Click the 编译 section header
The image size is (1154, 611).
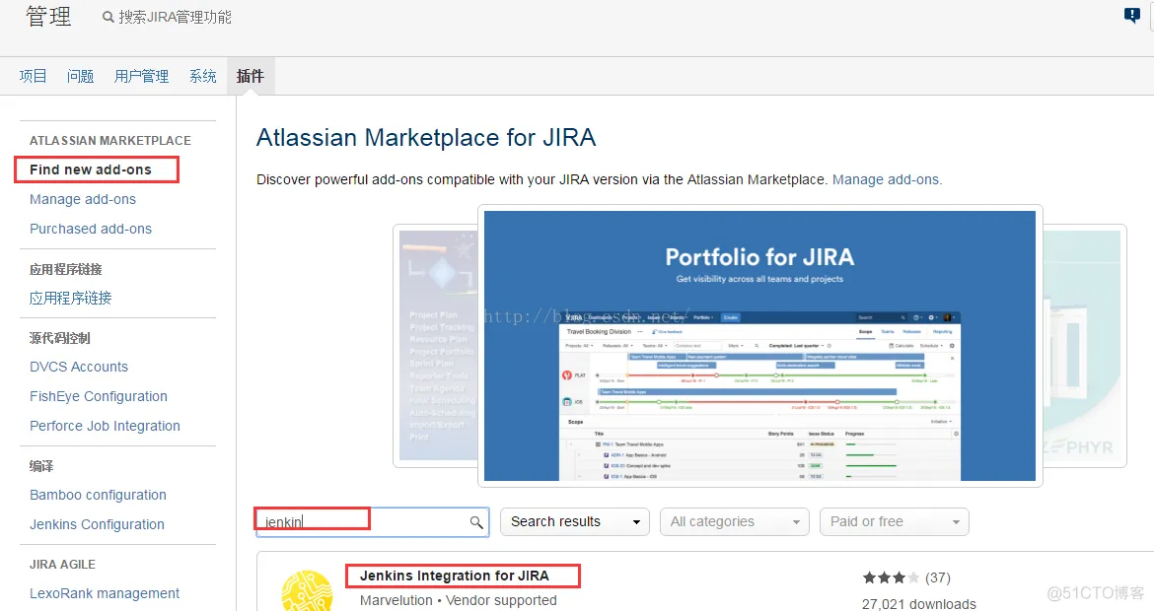tap(41, 466)
